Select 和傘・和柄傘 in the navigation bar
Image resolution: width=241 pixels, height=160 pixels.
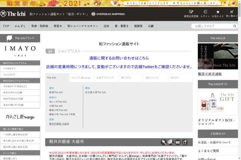click(39, 26)
